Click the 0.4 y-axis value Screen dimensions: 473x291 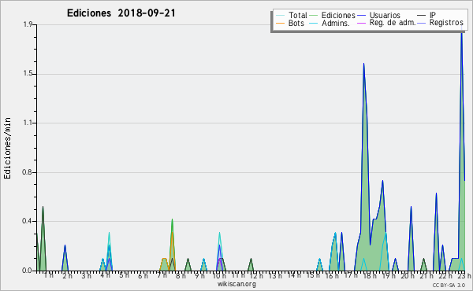pos(28,221)
